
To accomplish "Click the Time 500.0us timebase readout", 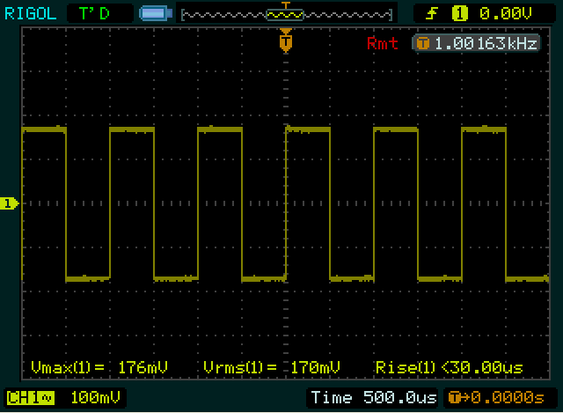I will [x=373, y=397].
